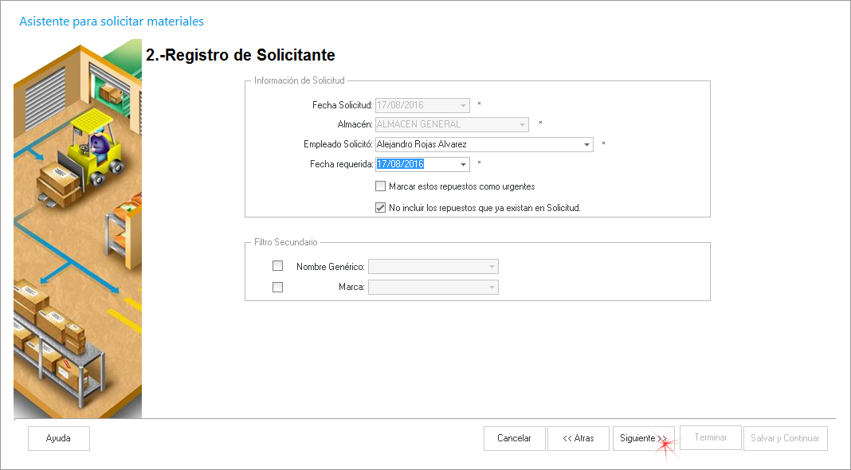The height and width of the screenshot is (470, 851).
Task: Tick the Nombre Genérico filter checkbox
Action: (x=277, y=266)
